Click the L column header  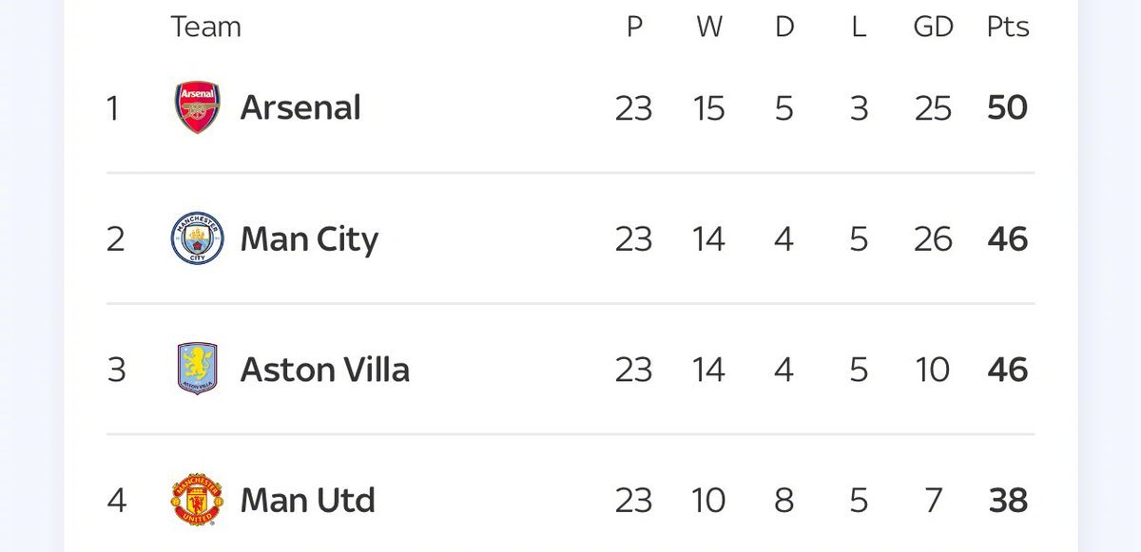point(859,27)
